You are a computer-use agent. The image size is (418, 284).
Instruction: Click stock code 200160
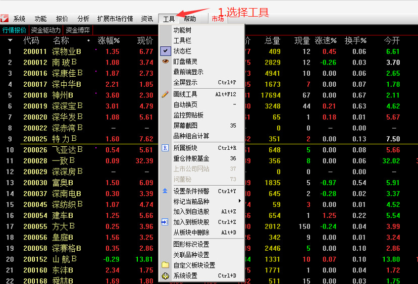35,270
